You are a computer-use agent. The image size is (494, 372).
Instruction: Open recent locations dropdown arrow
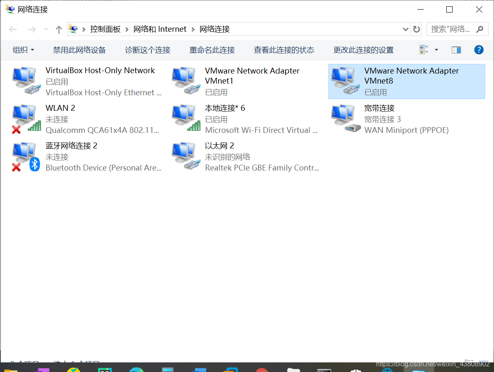[x=46, y=30]
